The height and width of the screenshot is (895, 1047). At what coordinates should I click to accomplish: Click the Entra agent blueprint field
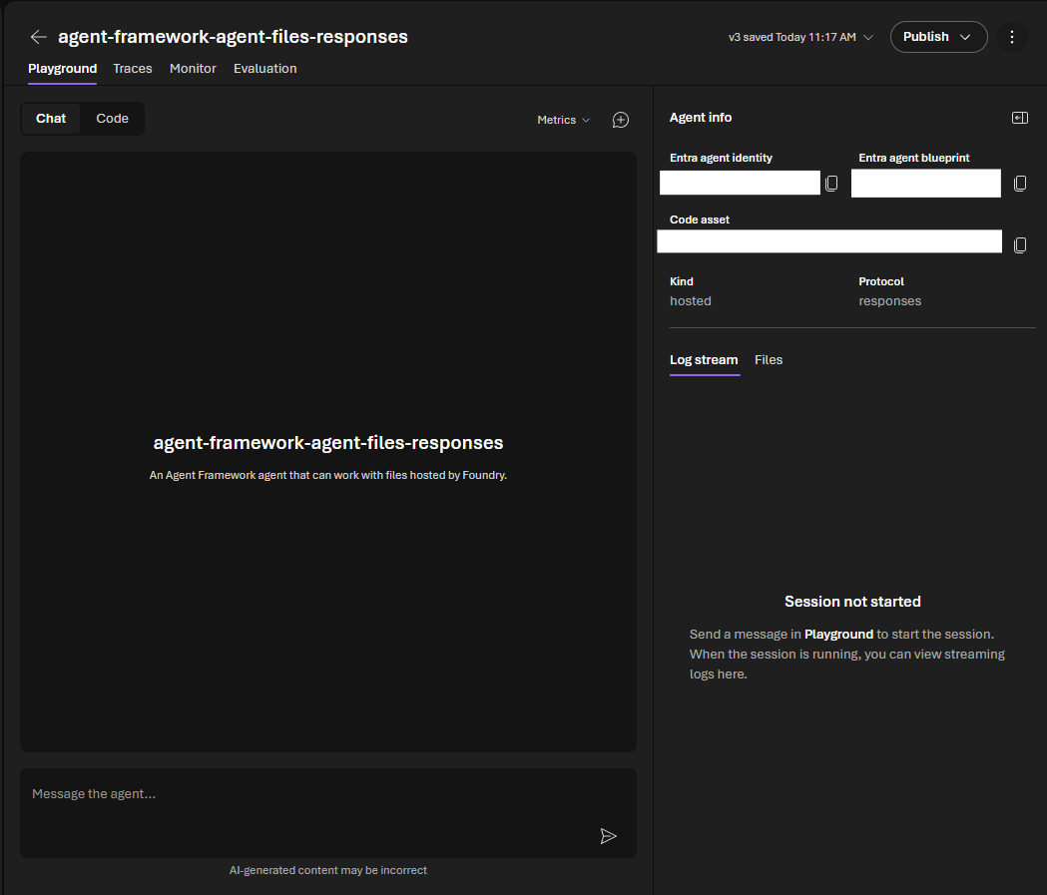pyautogui.click(x=926, y=184)
